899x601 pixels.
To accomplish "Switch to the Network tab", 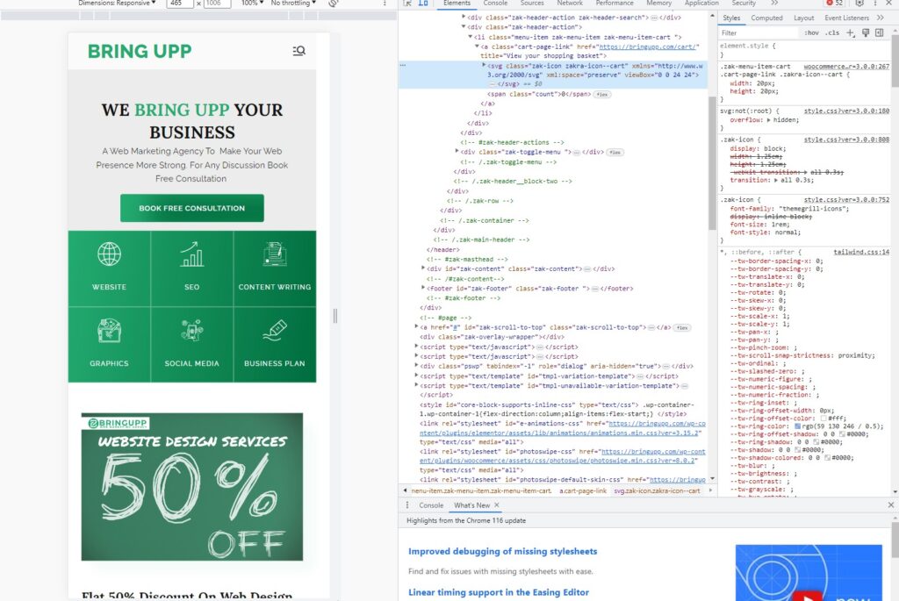I will [570, 4].
